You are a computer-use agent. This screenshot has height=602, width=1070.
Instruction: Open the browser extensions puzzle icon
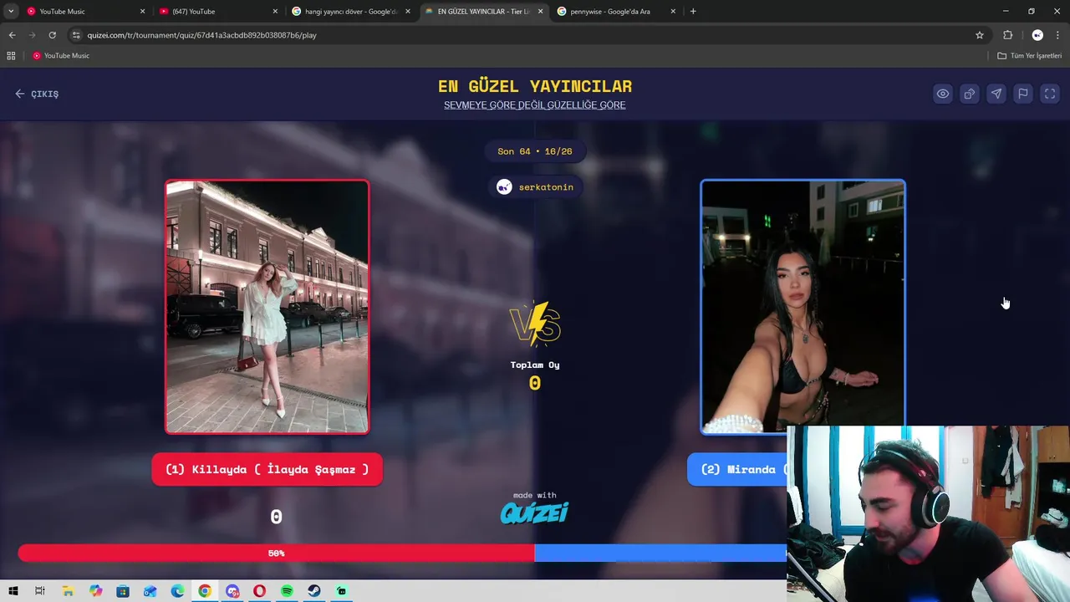pyautogui.click(x=1008, y=35)
